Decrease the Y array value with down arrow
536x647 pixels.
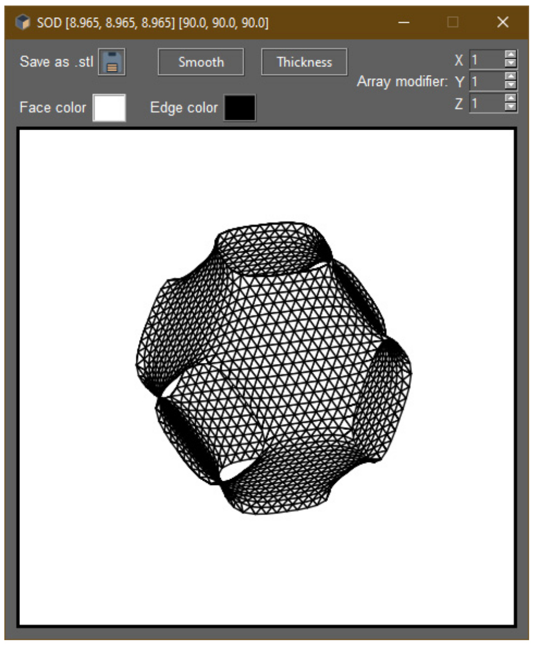click(511, 85)
